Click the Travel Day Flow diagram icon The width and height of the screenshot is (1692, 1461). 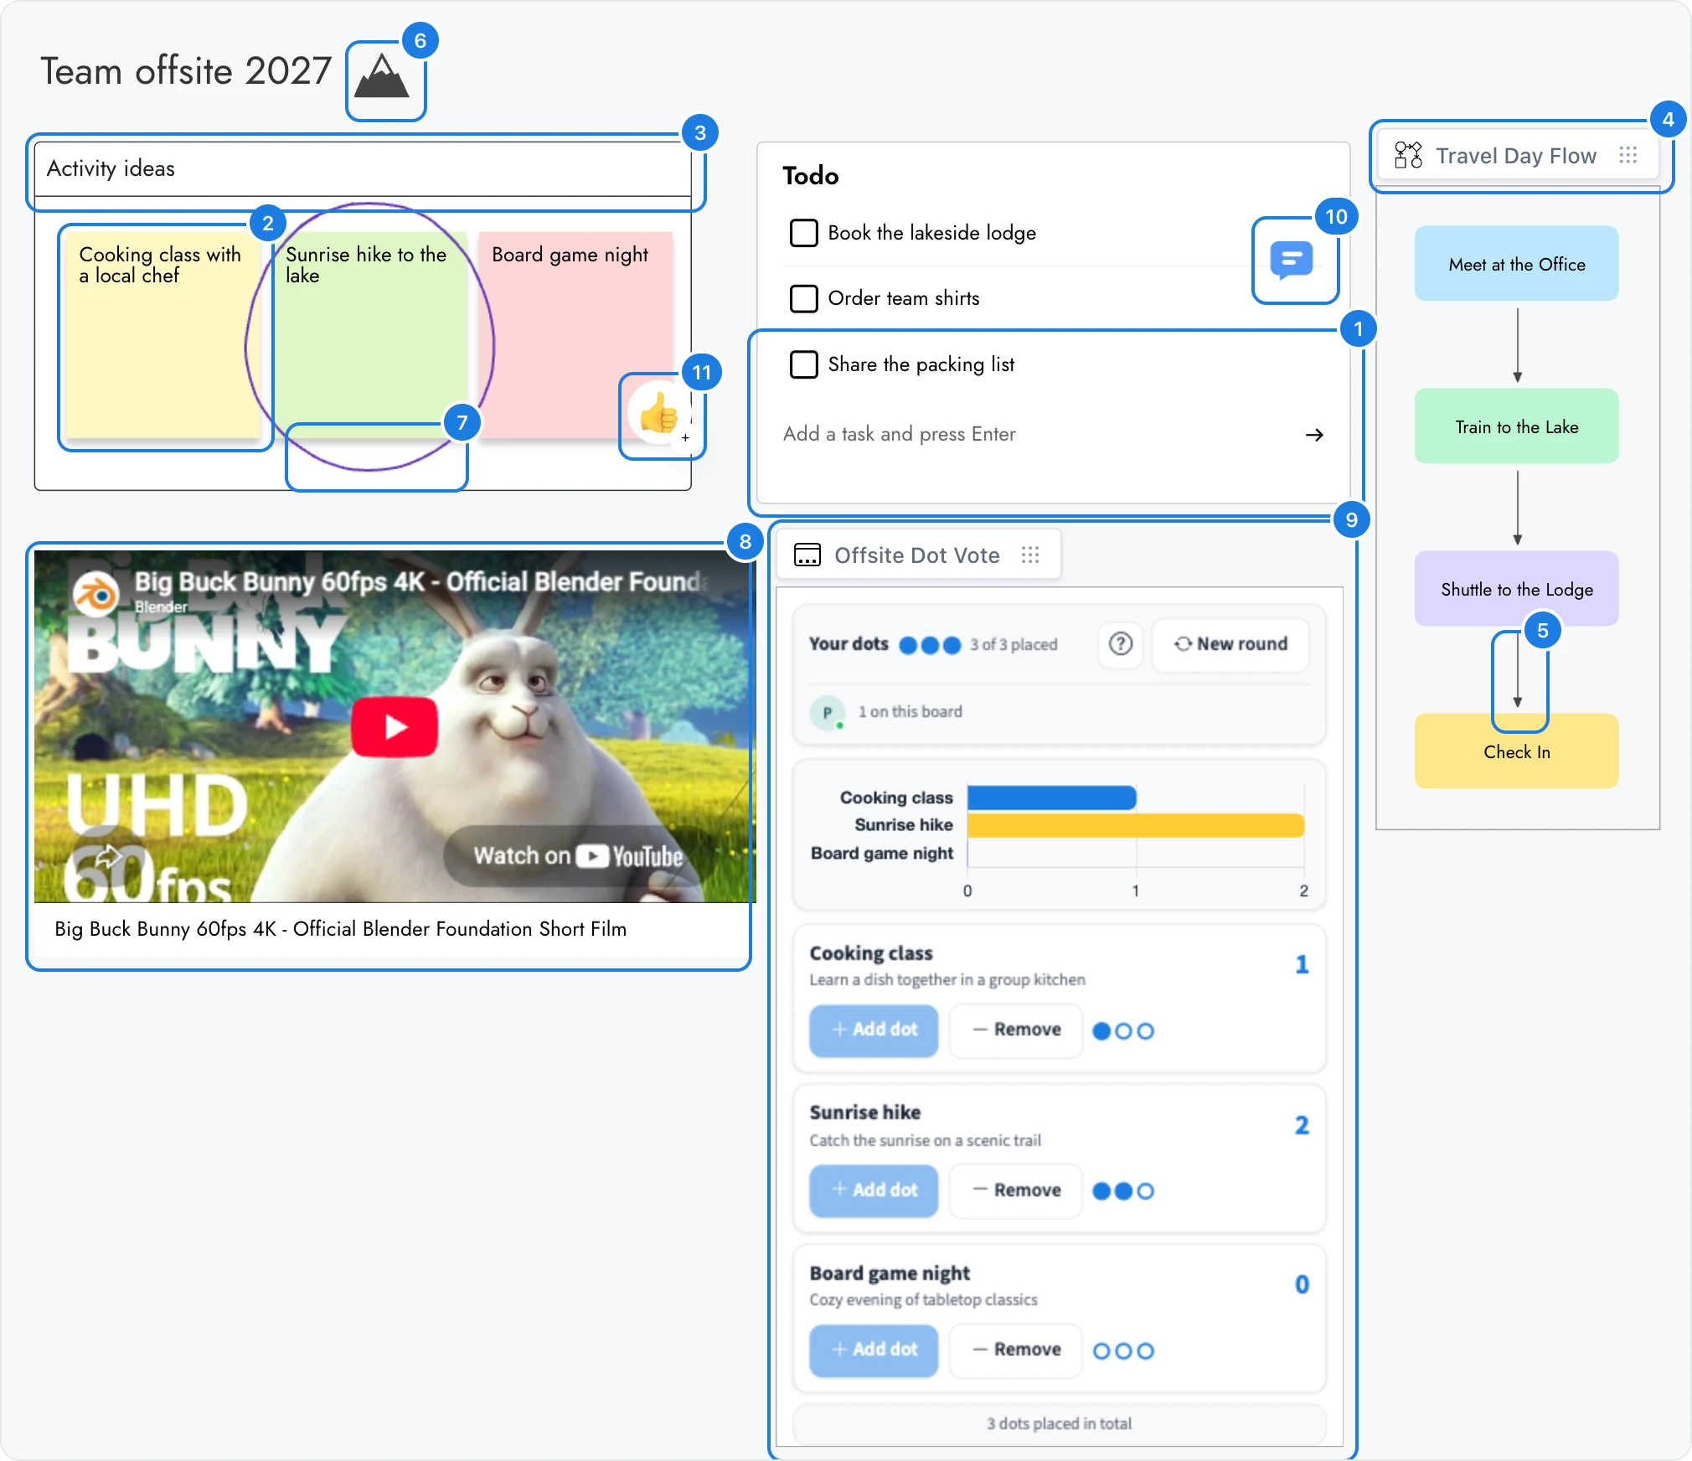coord(1408,155)
